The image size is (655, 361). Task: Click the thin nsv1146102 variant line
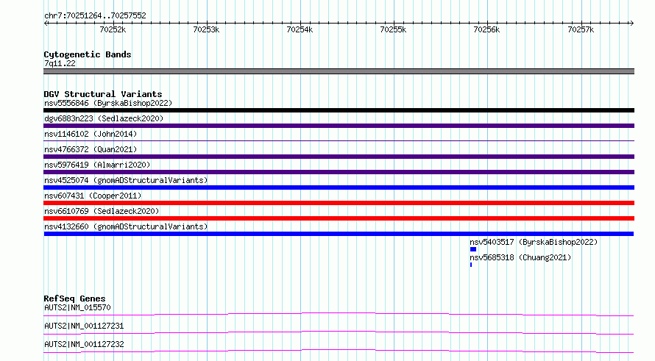click(339, 141)
